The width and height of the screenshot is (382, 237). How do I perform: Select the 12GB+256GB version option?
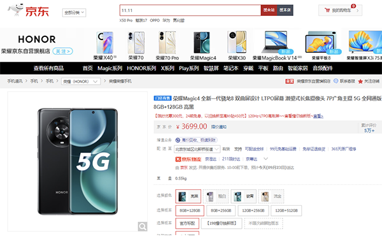pos(253,211)
